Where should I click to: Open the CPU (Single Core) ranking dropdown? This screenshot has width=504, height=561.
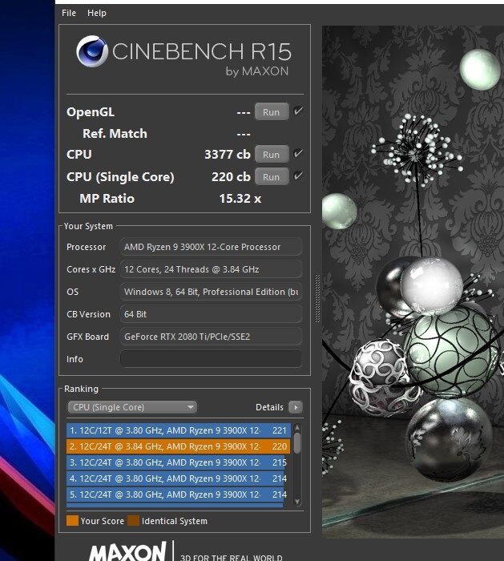pyautogui.click(x=132, y=407)
